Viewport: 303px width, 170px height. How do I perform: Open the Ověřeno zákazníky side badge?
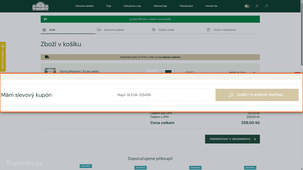coord(3,57)
